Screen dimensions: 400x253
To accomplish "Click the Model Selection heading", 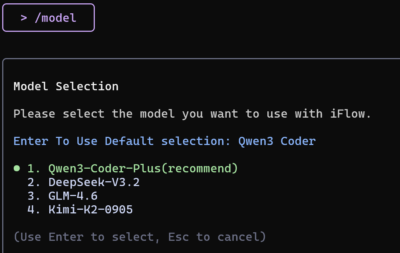I will [x=66, y=87].
